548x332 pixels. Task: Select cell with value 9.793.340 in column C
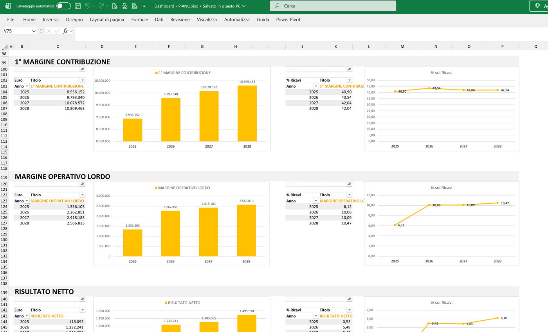point(58,97)
